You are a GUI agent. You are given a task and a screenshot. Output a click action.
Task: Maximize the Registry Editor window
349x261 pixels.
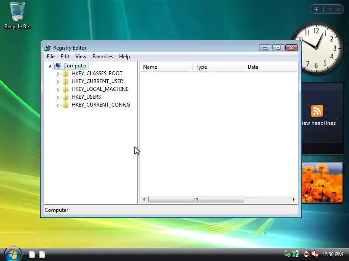(x=278, y=48)
